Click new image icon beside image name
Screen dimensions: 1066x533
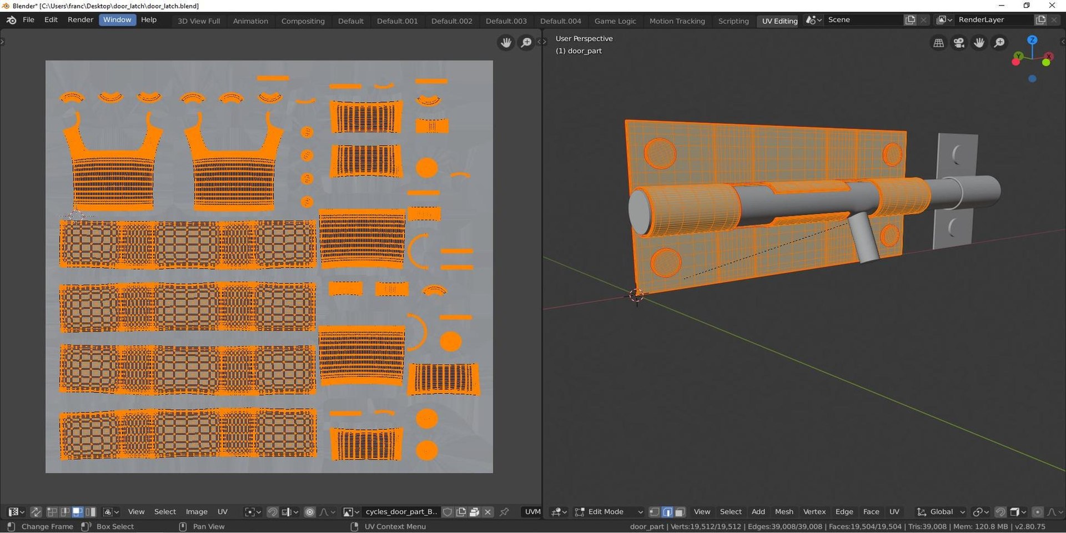[461, 512]
